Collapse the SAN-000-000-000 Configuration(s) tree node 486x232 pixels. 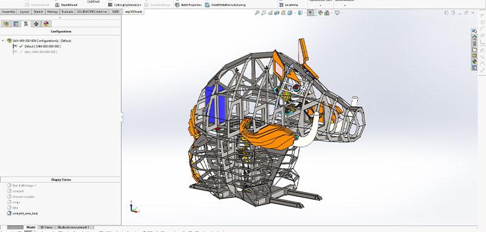point(3,41)
